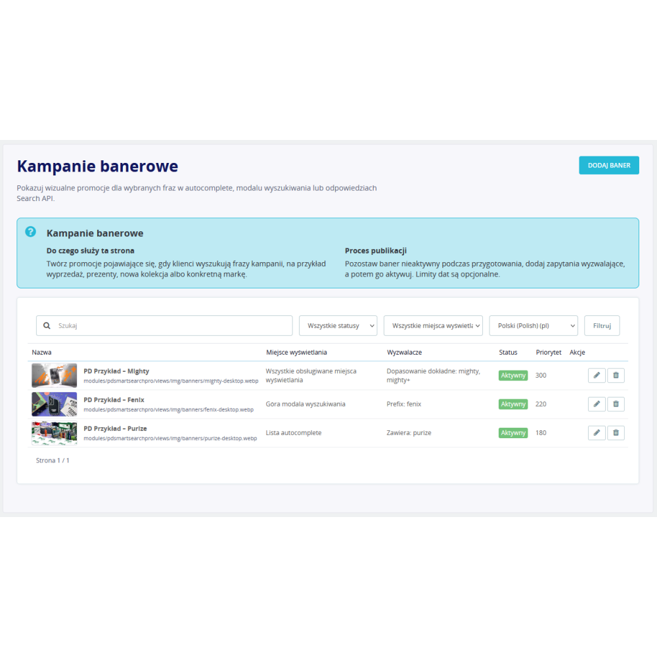The width and height of the screenshot is (657, 657).
Task: Click the priority value 220
Action: click(x=541, y=404)
